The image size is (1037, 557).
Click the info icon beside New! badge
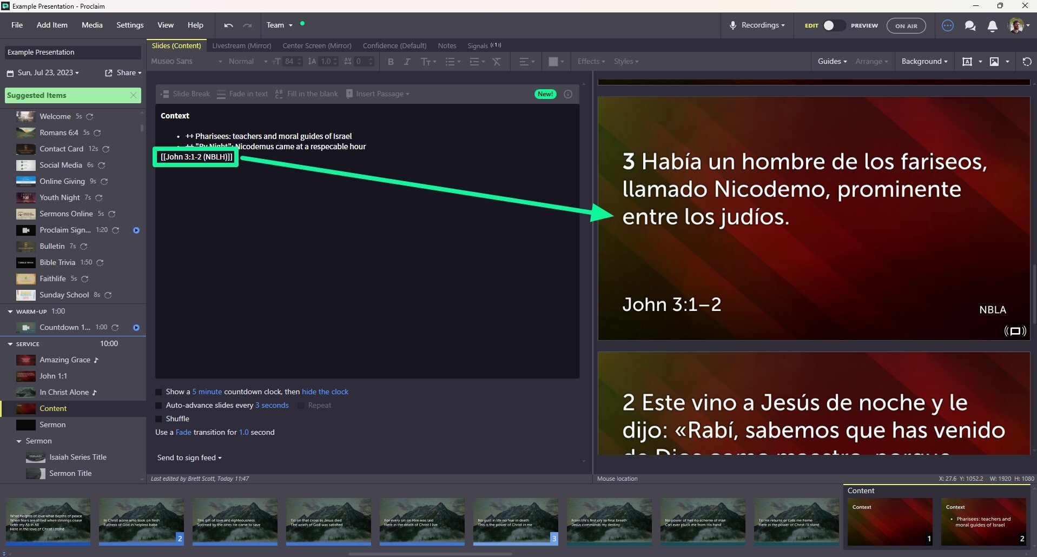point(568,94)
